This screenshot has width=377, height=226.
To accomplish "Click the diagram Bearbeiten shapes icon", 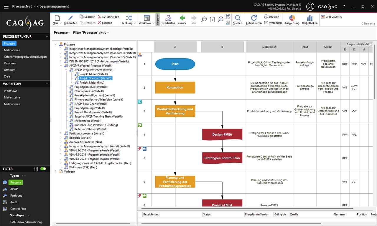I will pos(168,18).
